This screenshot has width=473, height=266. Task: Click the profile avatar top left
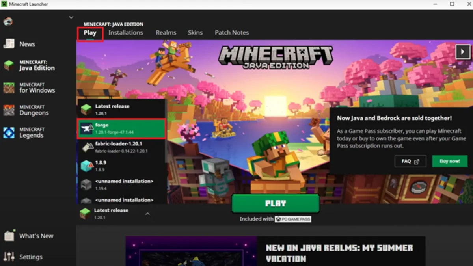pyautogui.click(x=8, y=22)
